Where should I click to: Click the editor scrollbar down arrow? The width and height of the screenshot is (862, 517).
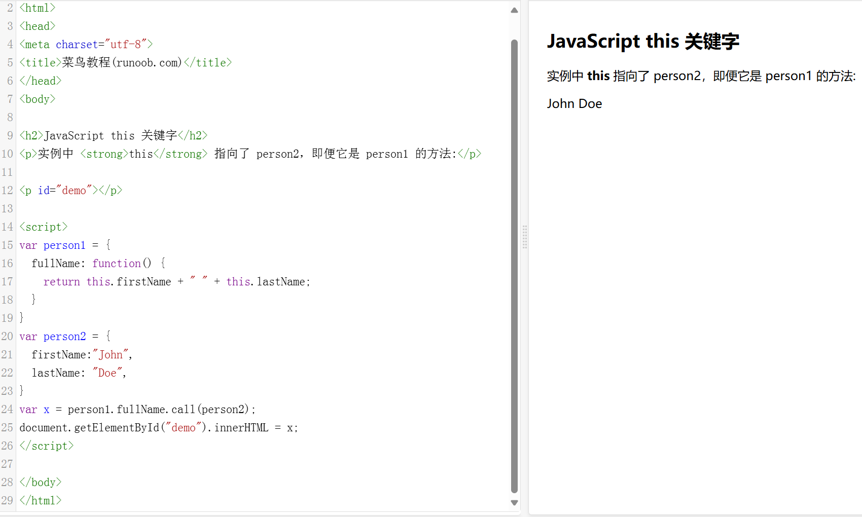pyautogui.click(x=514, y=503)
